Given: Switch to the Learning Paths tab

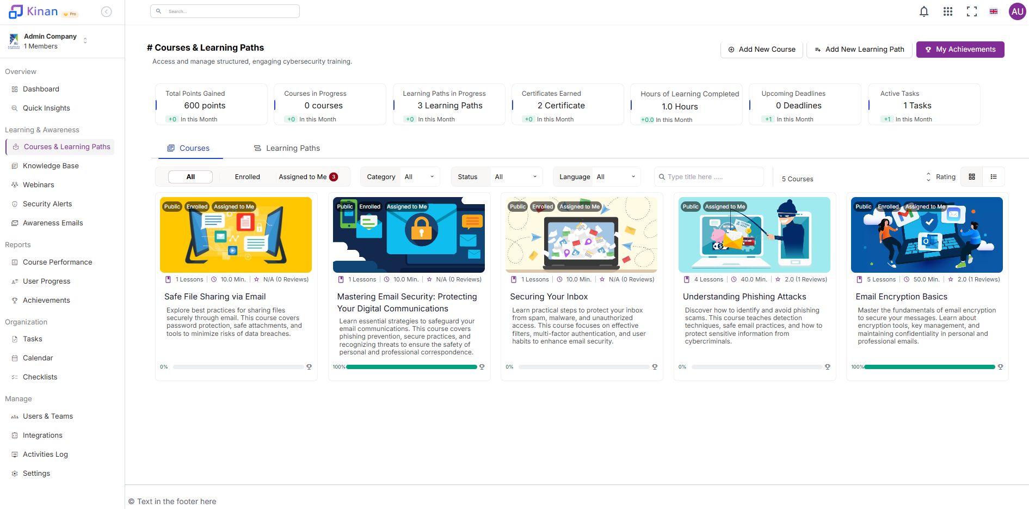Looking at the screenshot, I should coord(293,148).
